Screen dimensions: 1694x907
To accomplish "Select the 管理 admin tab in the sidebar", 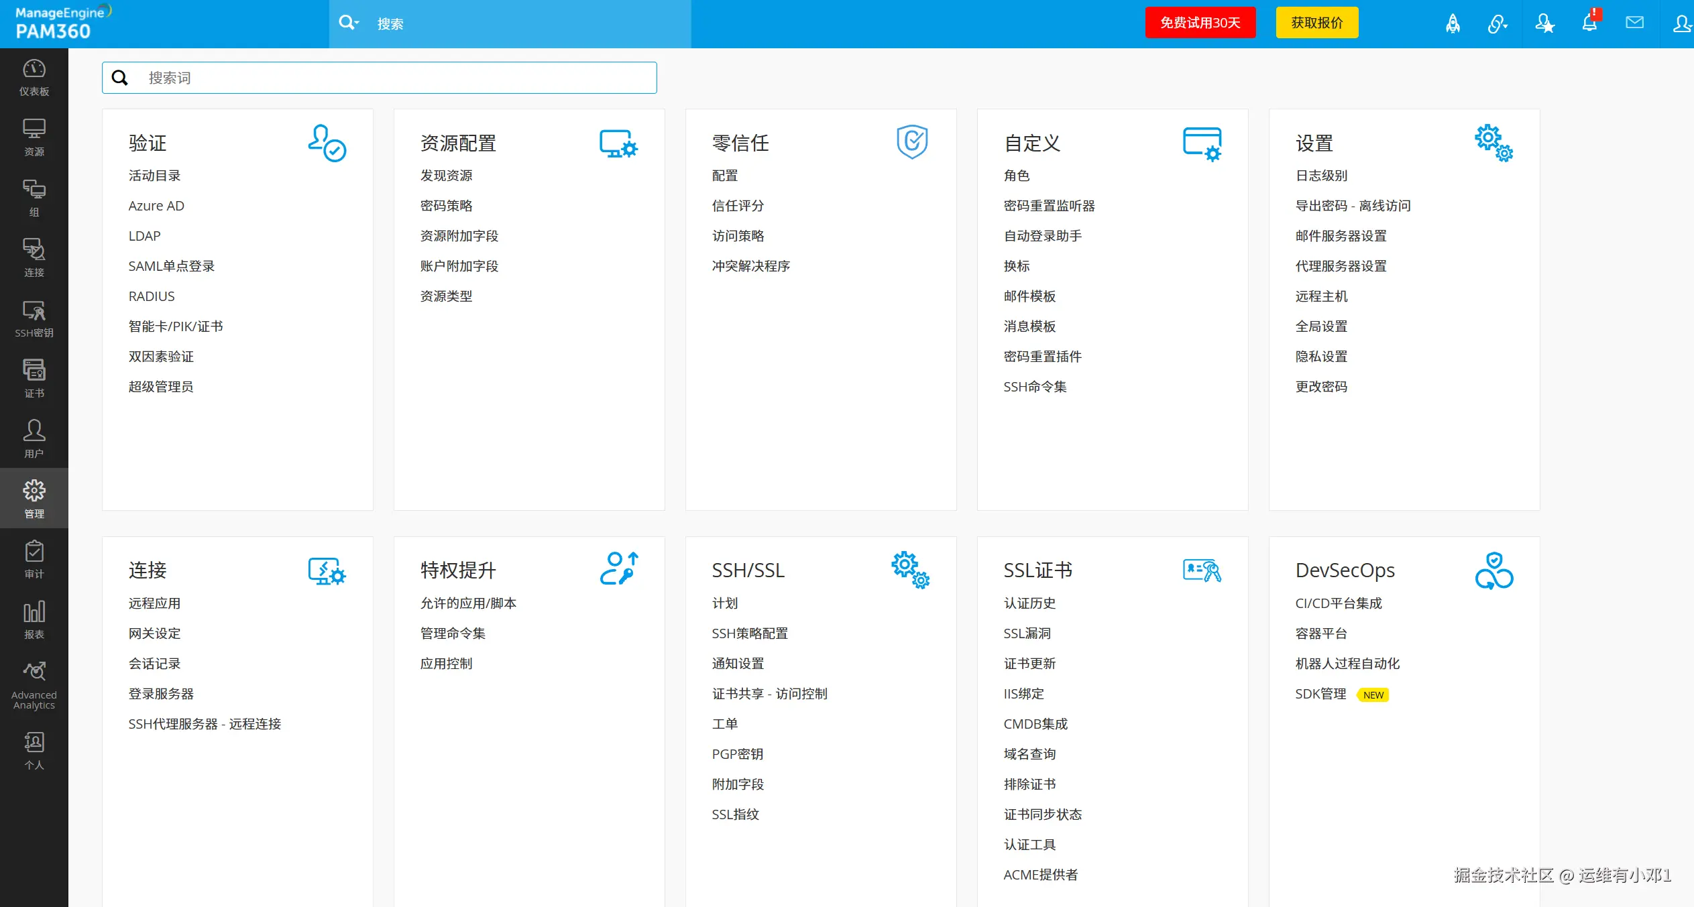I will tap(34, 498).
